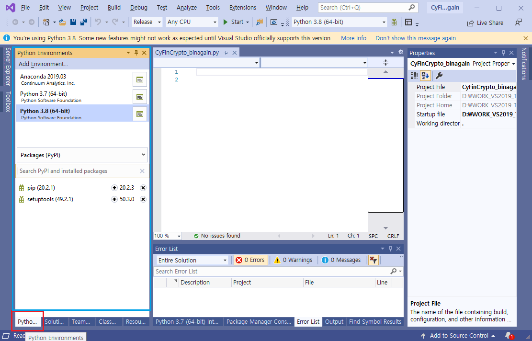532x341 pixels.
Task: Upgrade pip to 20.2.3 arrow icon
Action: pos(114,188)
